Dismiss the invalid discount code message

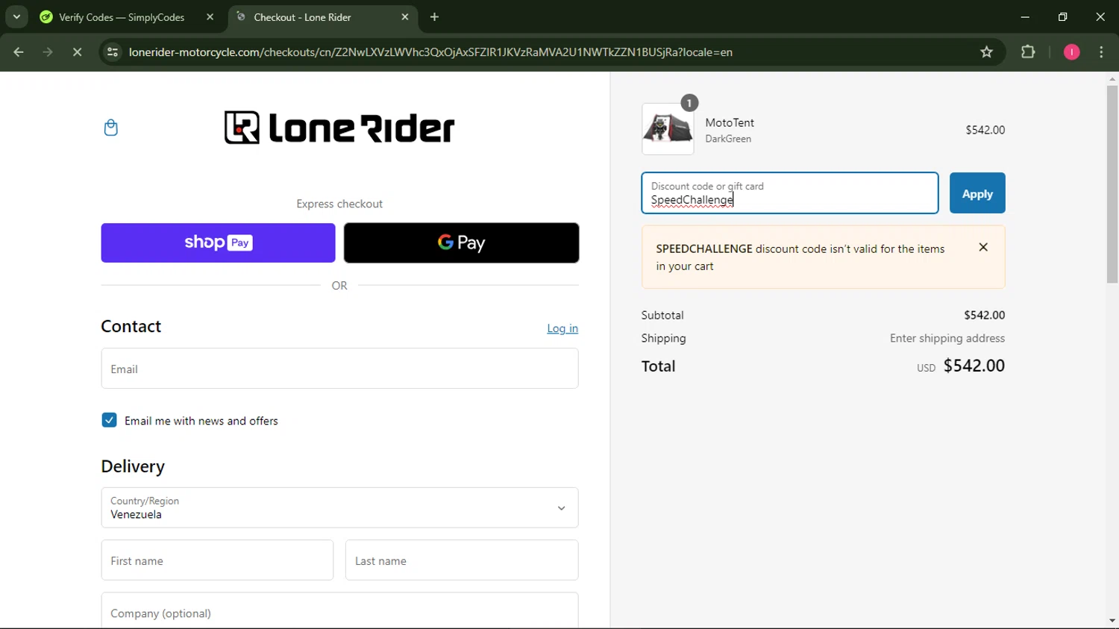point(983,247)
